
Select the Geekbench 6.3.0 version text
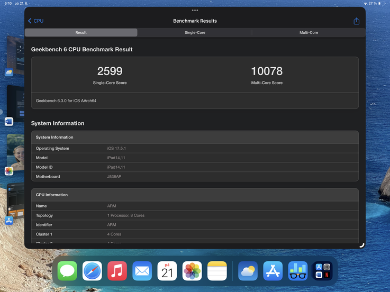pos(66,101)
